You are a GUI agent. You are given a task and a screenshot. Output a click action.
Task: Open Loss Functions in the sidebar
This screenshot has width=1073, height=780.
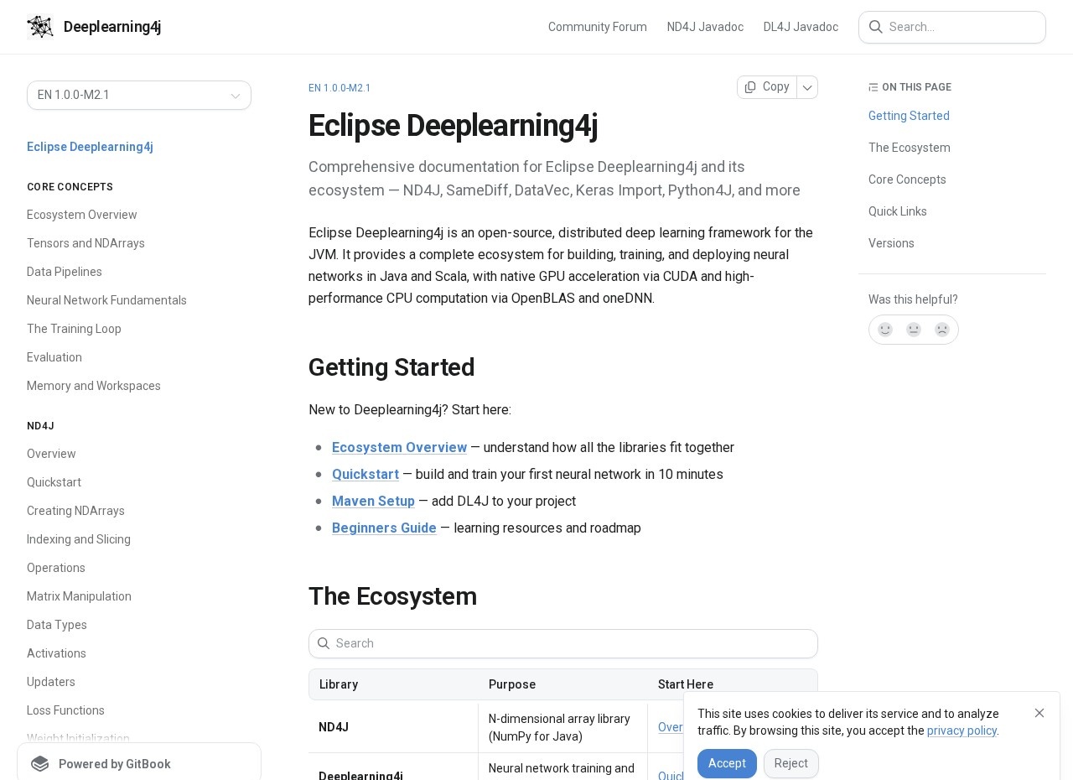pos(65,710)
